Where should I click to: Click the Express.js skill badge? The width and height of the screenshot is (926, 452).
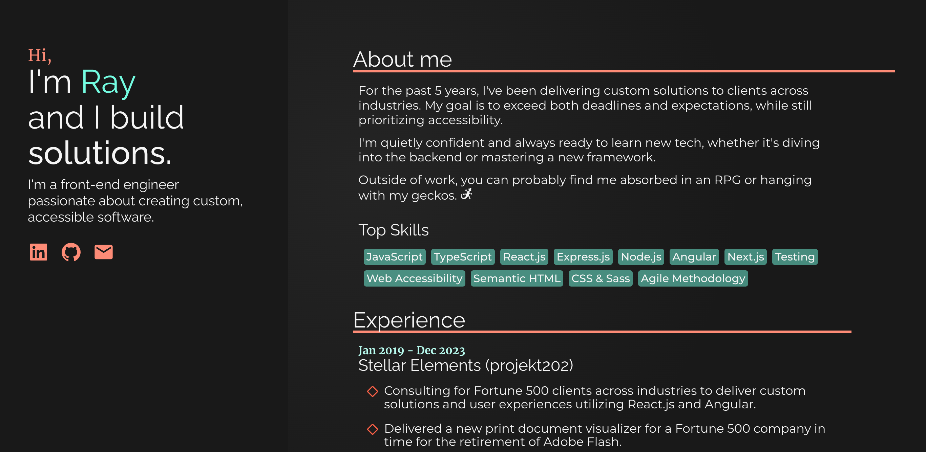click(x=583, y=257)
